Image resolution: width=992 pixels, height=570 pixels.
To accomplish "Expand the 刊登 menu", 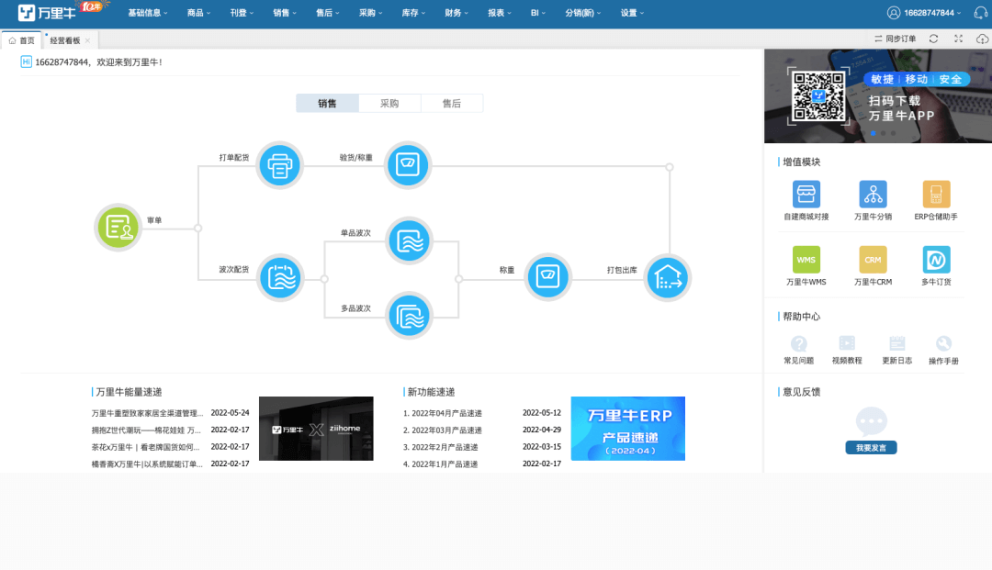I will pyautogui.click(x=242, y=13).
